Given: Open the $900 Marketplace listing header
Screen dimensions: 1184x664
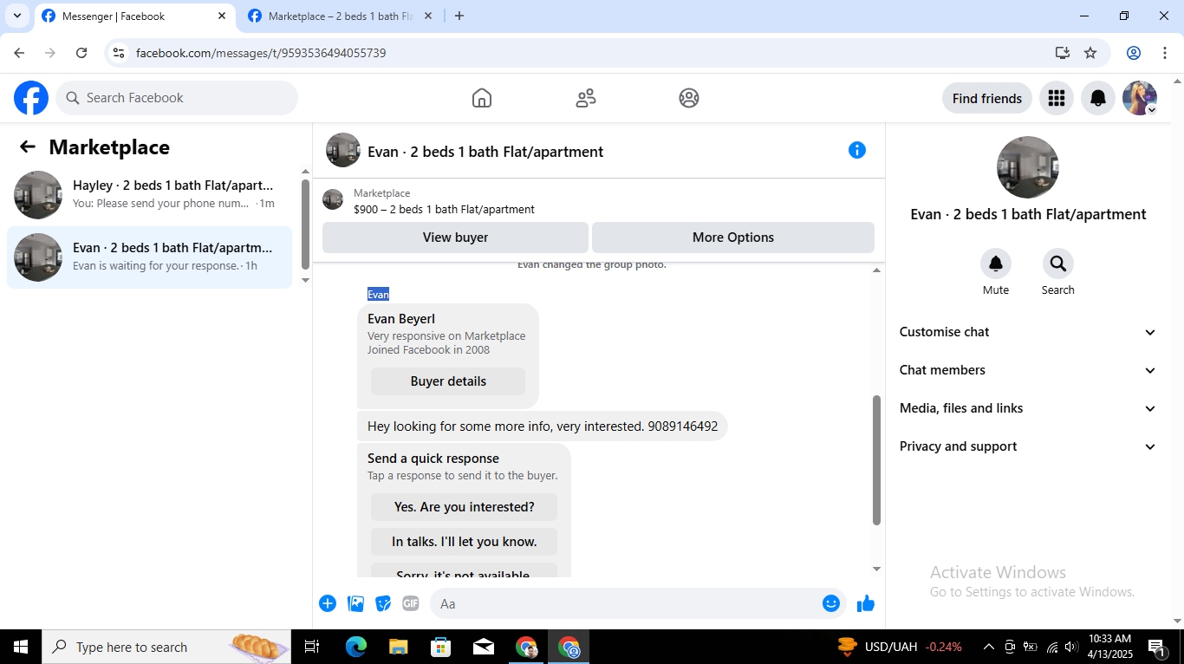Looking at the screenshot, I should point(598,201).
